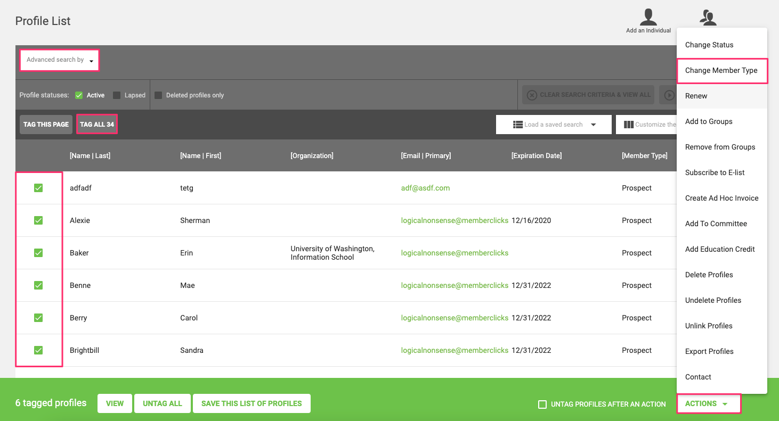Click the last name Brightbill

coord(84,350)
